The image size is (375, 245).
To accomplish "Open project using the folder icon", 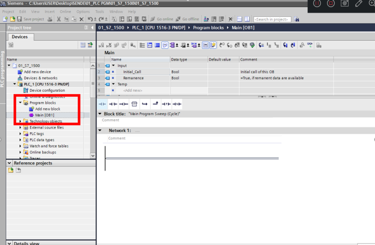I will tap(13, 19).
